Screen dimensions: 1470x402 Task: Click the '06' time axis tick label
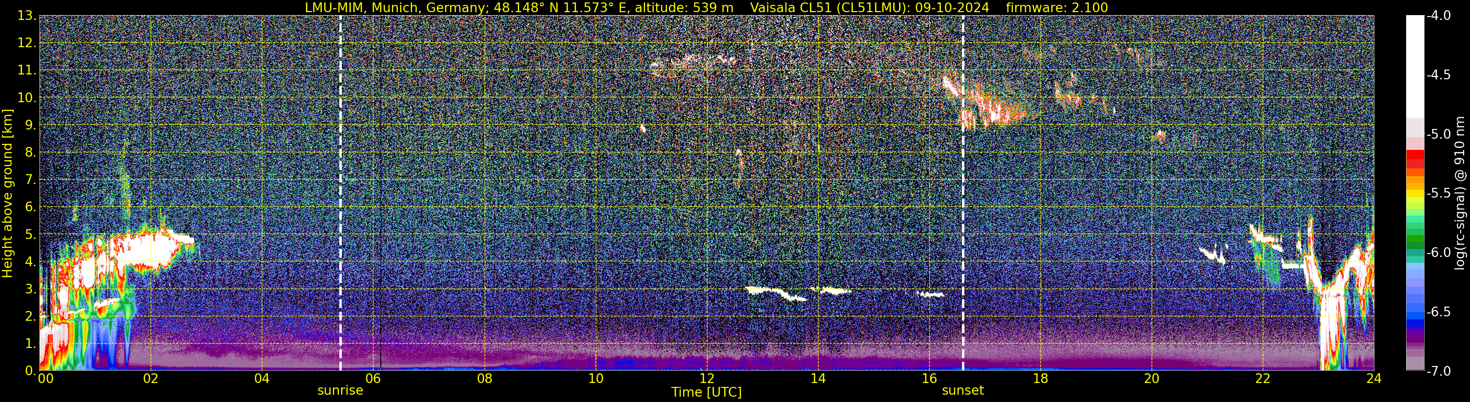point(373,379)
